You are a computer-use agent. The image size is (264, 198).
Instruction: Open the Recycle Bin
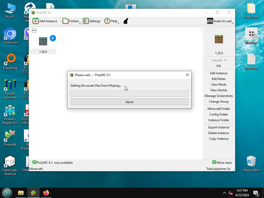click(251, 164)
